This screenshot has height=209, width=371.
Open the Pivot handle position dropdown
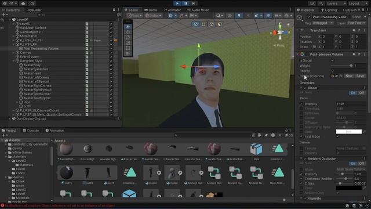134,16
